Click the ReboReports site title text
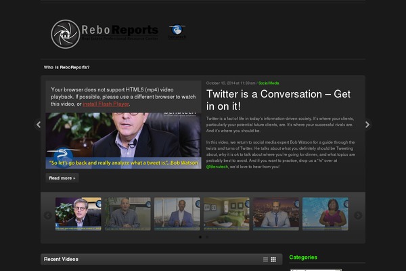 (x=120, y=30)
